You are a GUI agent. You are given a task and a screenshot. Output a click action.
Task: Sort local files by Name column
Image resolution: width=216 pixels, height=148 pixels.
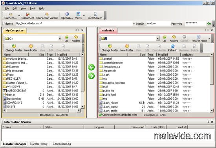15,55
